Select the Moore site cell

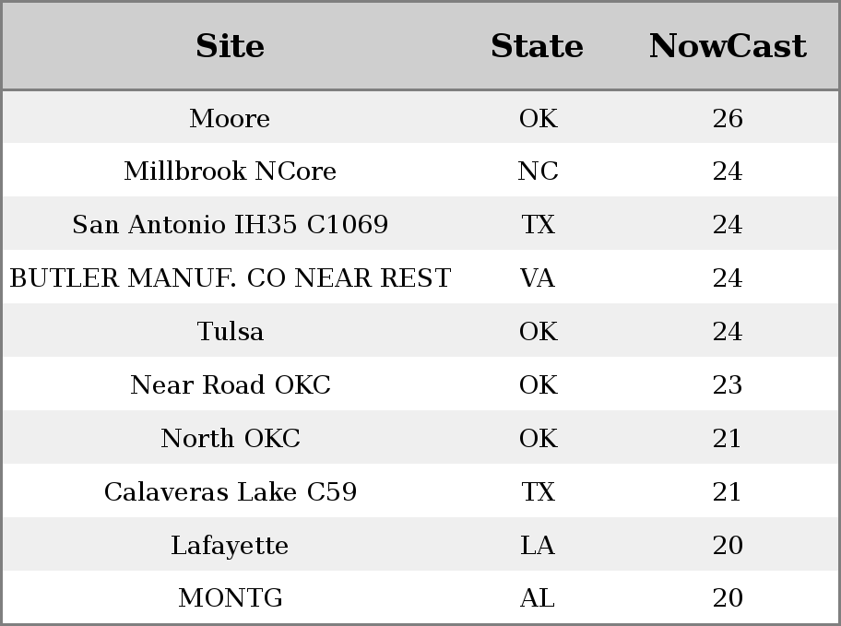(230, 118)
